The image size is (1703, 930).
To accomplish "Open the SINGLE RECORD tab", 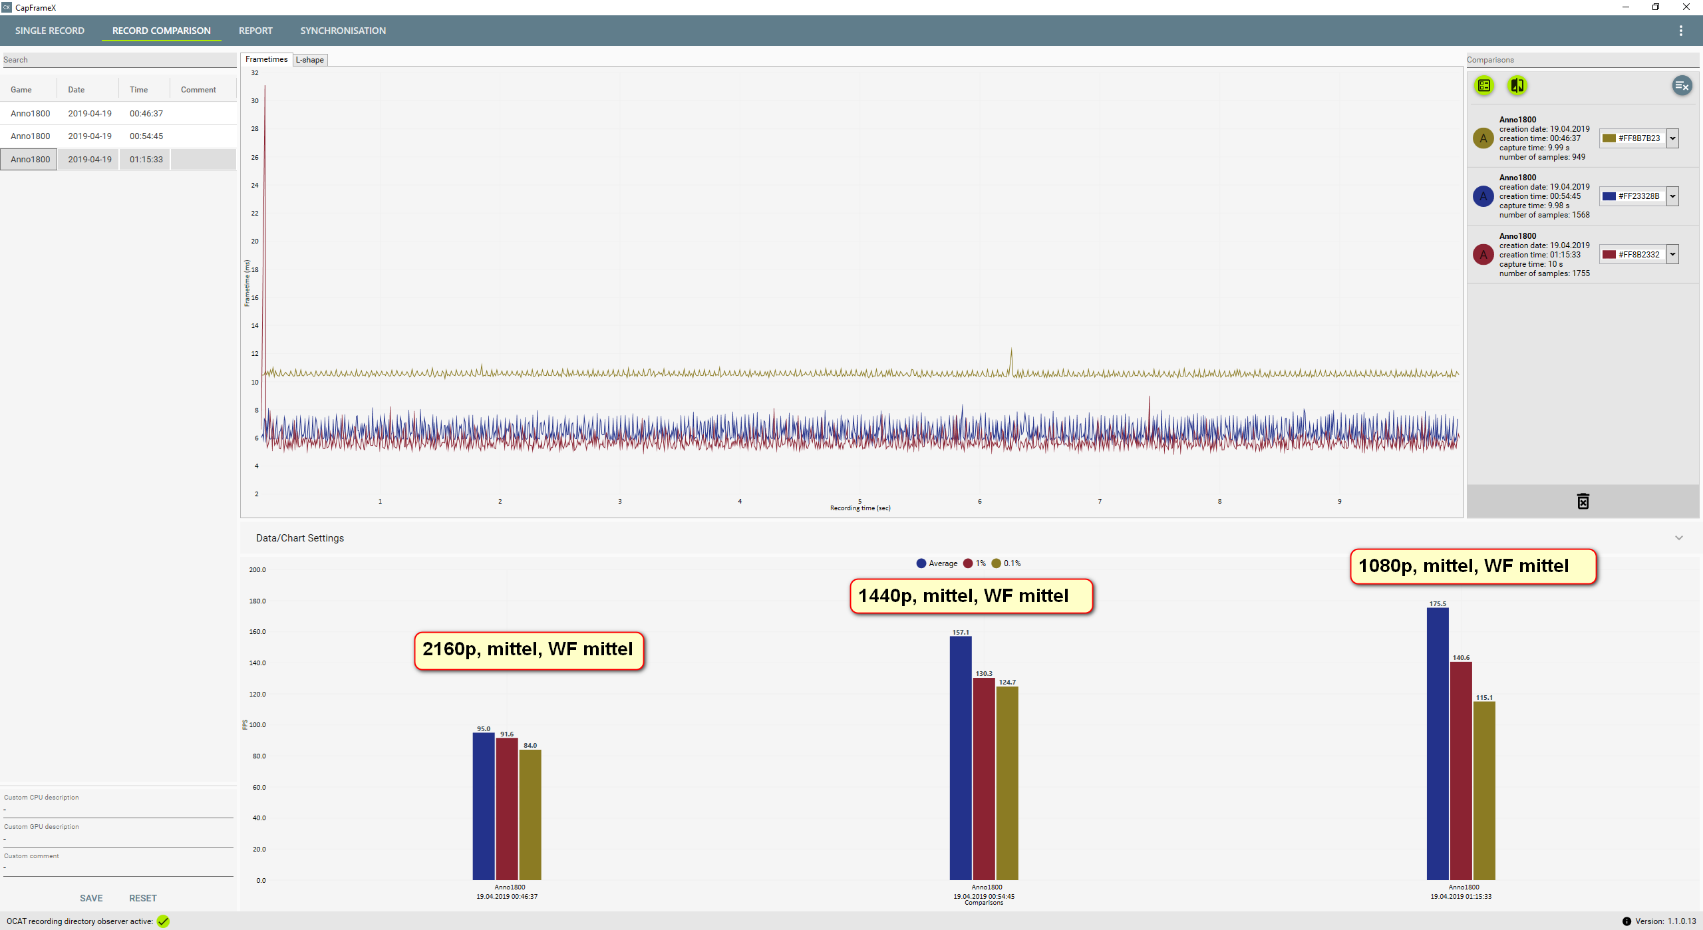I will 50,31.
